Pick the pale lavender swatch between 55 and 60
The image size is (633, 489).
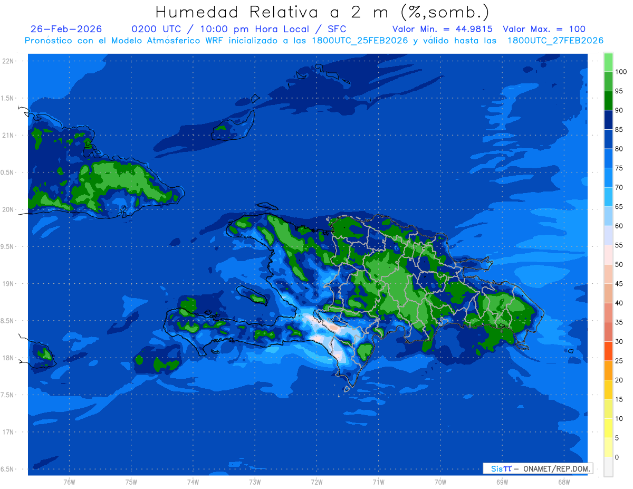pos(608,236)
